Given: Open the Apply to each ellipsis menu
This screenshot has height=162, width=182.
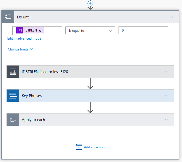Looking at the screenshot, I should tap(168, 120).
